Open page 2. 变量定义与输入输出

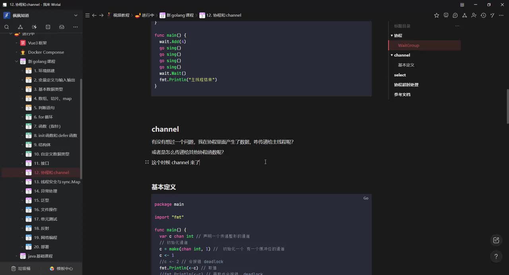tap(54, 80)
